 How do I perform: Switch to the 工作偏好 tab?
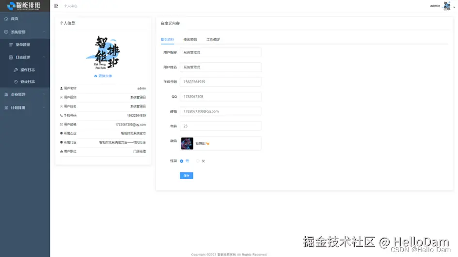tap(213, 39)
